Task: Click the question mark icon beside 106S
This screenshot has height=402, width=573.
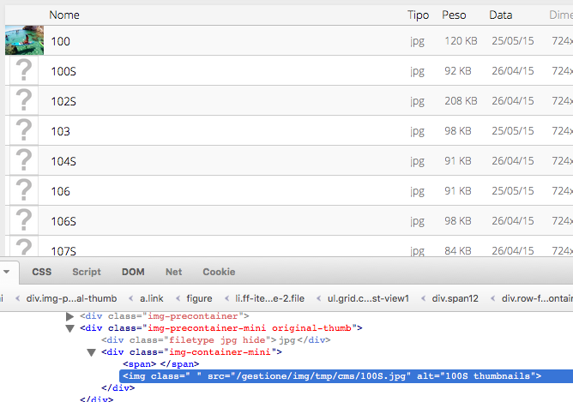Action: tap(24, 219)
